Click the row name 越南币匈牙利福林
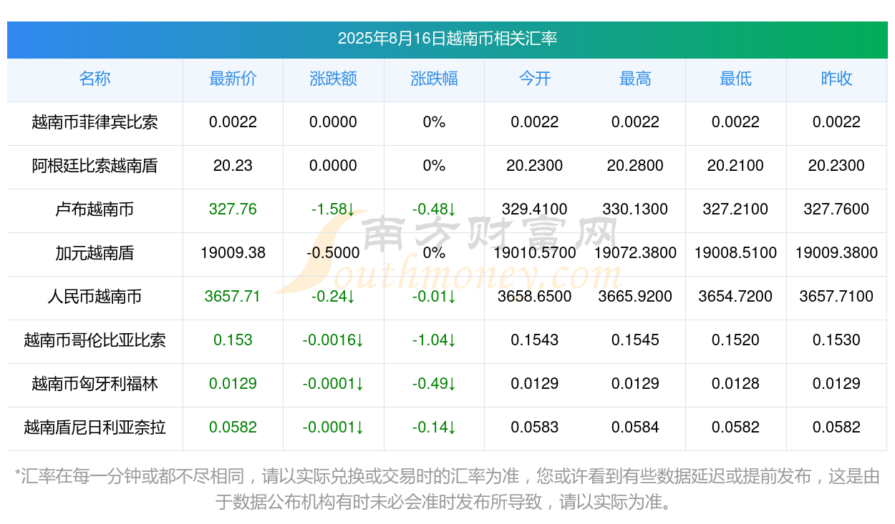 pyautogui.click(x=95, y=384)
